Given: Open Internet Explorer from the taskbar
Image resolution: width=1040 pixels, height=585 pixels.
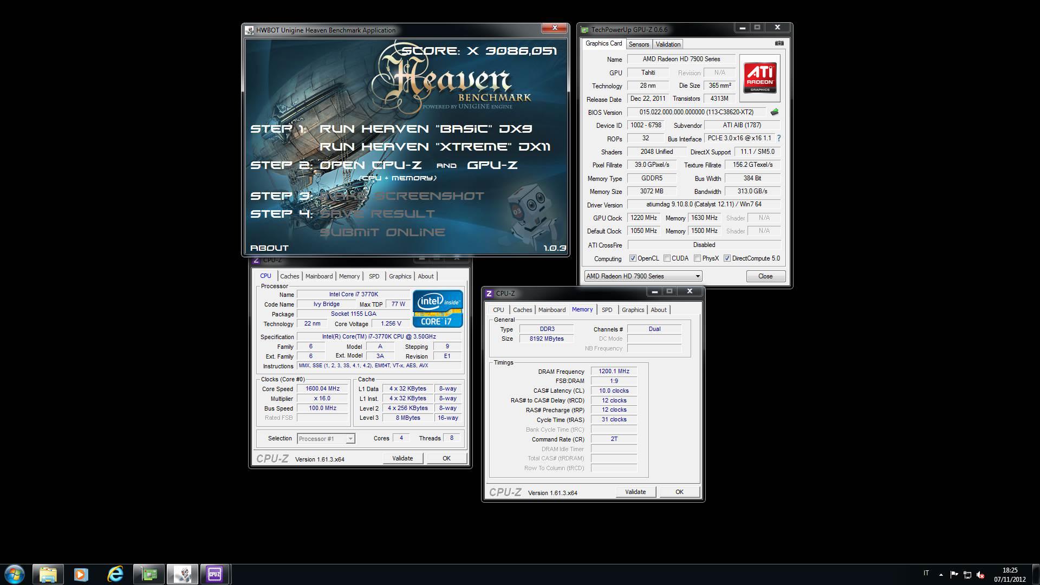Looking at the screenshot, I should point(115,574).
